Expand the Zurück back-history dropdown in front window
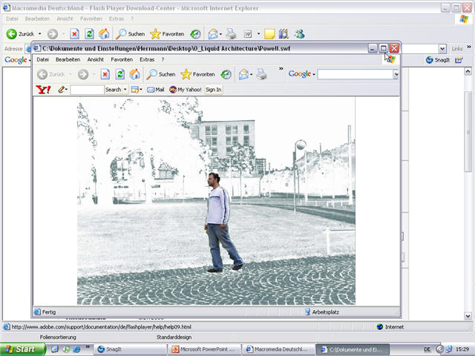Image resolution: width=475 pixels, height=356 pixels. [69, 74]
